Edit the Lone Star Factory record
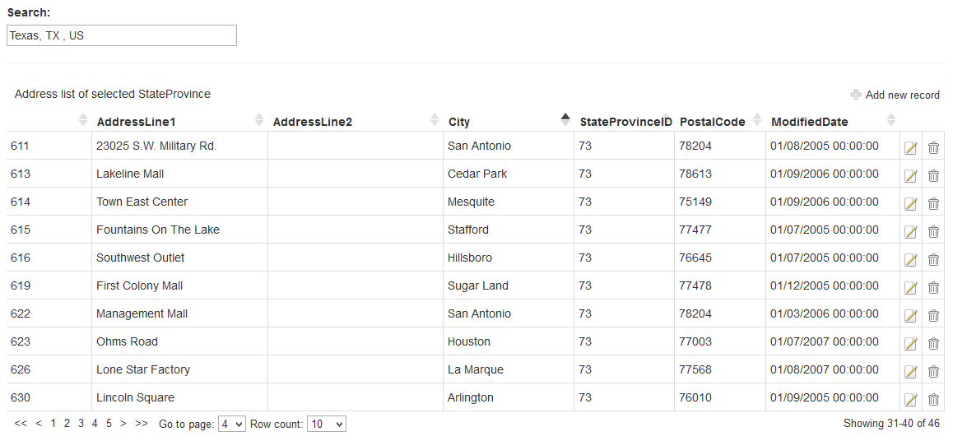 [910, 371]
